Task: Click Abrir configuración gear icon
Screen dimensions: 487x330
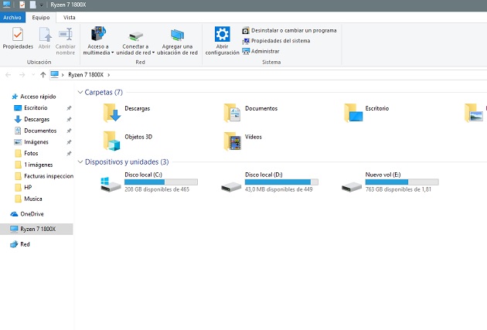Action: tap(222, 35)
